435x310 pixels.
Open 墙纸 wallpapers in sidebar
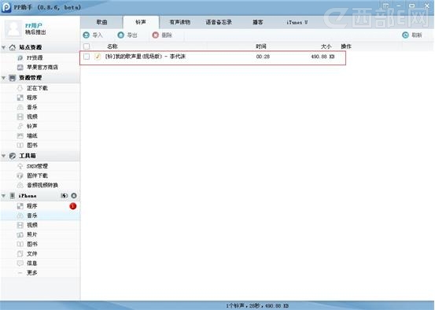(x=40, y=135)
